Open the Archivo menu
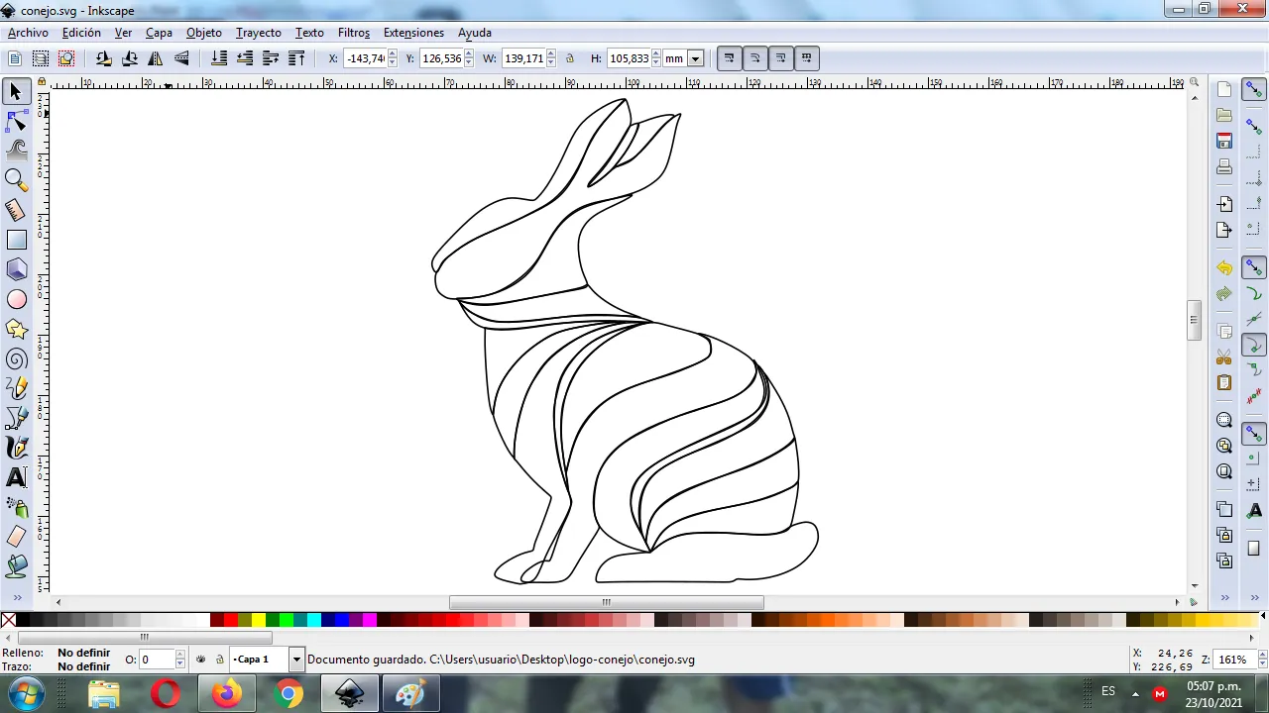The height and width of the screenshot is (713, 1269). (28, 33)
